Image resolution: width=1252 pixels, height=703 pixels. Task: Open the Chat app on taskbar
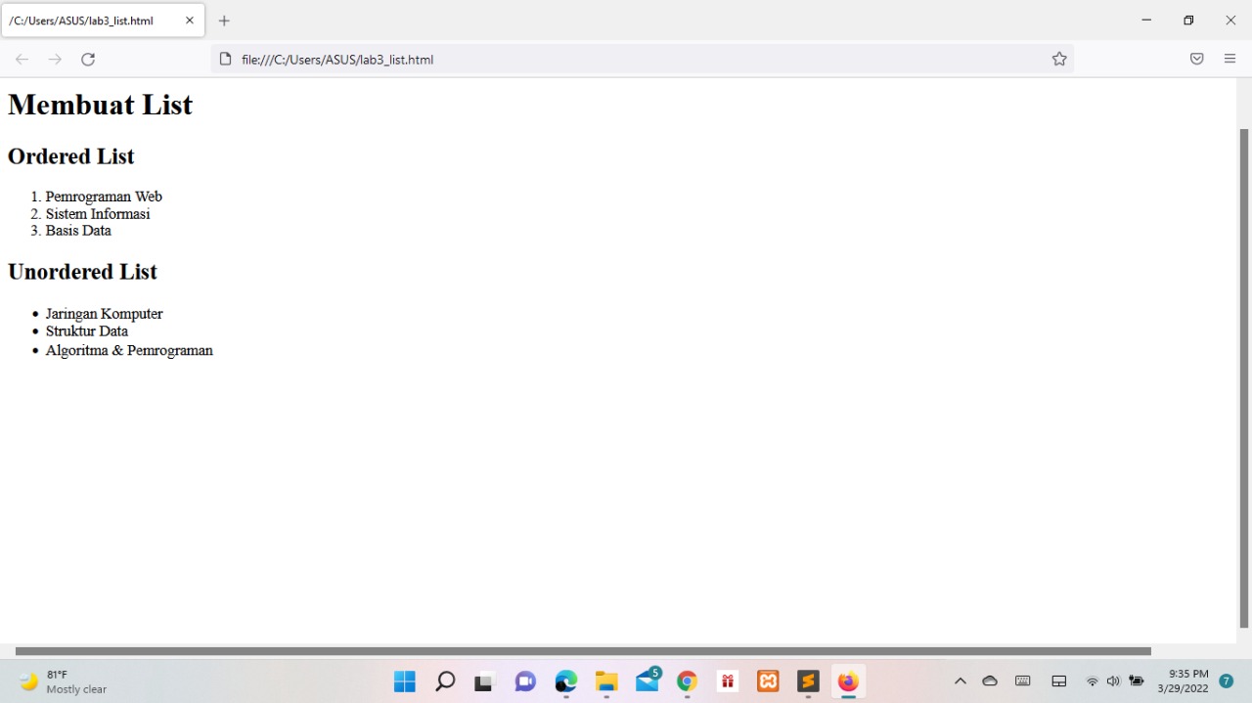[525, 681]
